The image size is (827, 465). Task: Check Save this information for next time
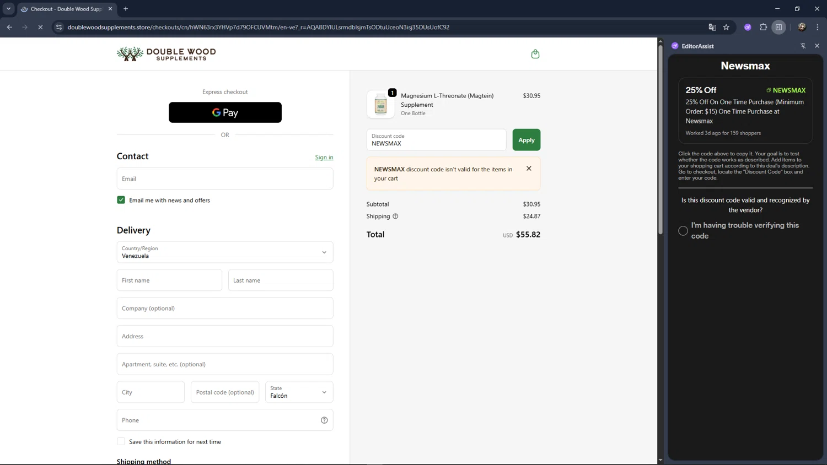[x=121, y=441]
